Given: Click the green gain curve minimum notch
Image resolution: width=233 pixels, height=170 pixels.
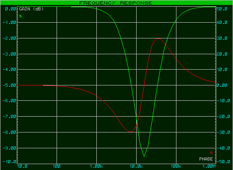Looking at the screenshot, I should (144, 156).
